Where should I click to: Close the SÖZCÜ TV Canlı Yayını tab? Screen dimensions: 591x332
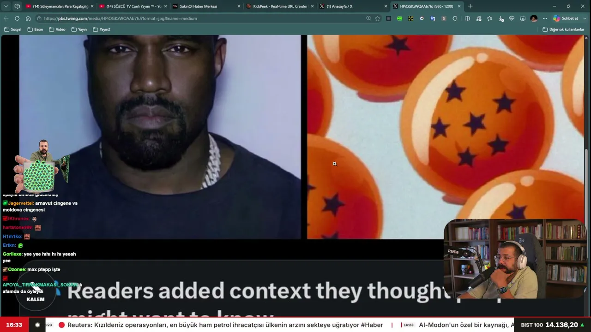(165, 6)
